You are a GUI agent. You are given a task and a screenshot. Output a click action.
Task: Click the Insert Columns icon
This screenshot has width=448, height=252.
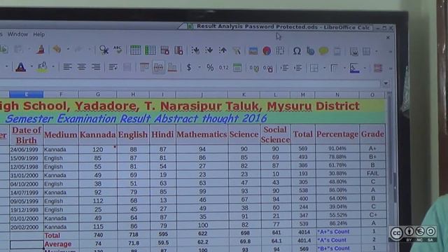[150, 50]
